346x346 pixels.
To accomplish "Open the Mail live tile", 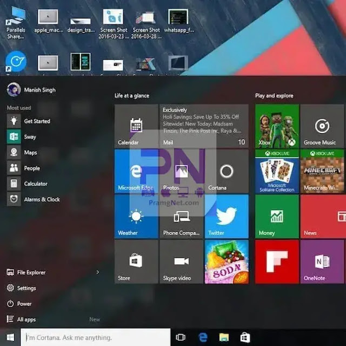I will (204, 126).
